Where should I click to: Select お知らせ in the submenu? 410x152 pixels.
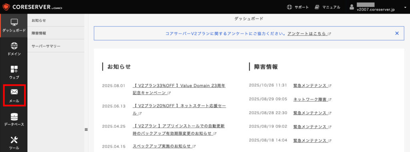56,20
